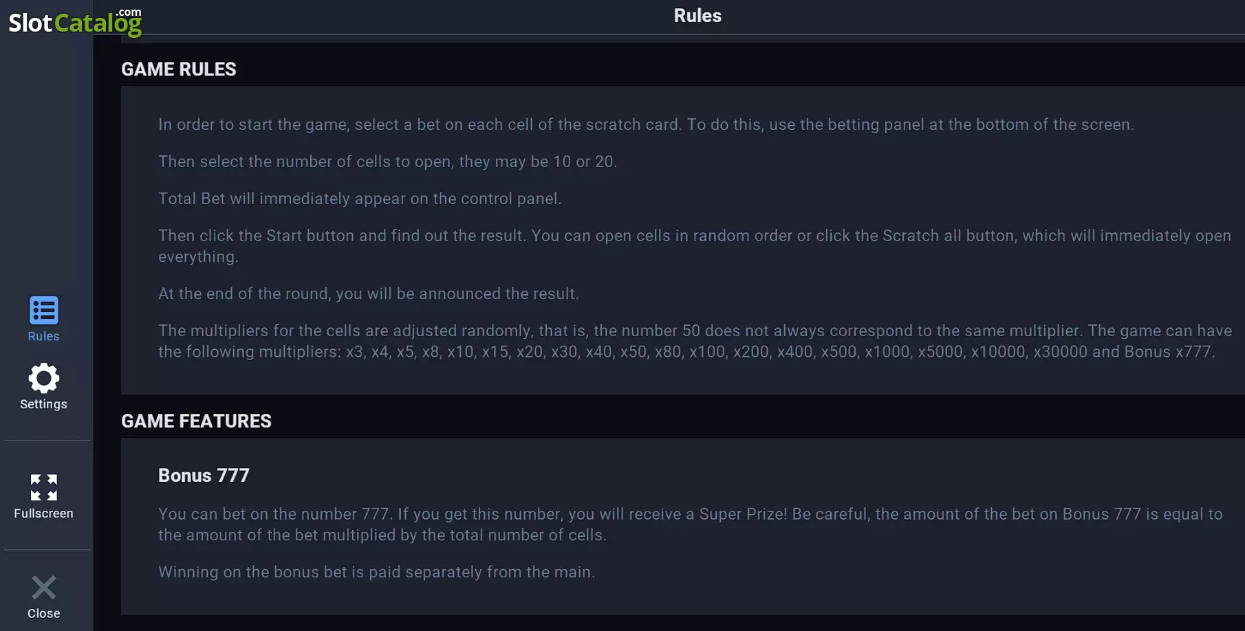
Task: Close the rules panel with X icon
Action: 43,588
